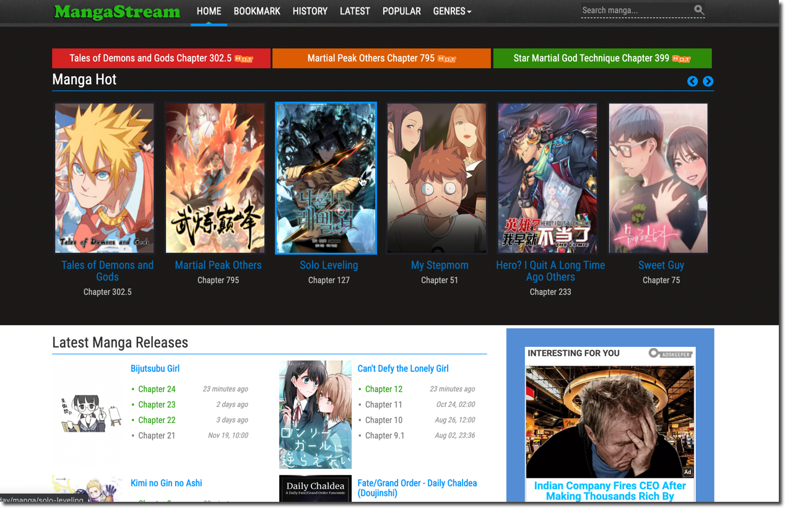Open Can't Defy the Lonely Girl title
The width and height of the screenshot is (785, 508).
[403, 369]
